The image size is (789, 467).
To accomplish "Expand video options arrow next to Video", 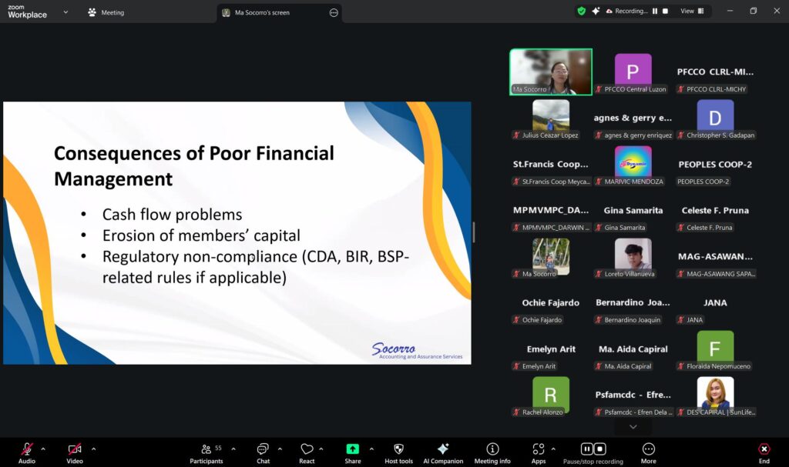I will point(93,449).
